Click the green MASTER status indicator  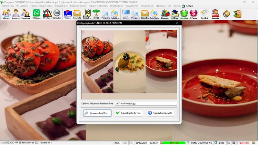point(174,143)
